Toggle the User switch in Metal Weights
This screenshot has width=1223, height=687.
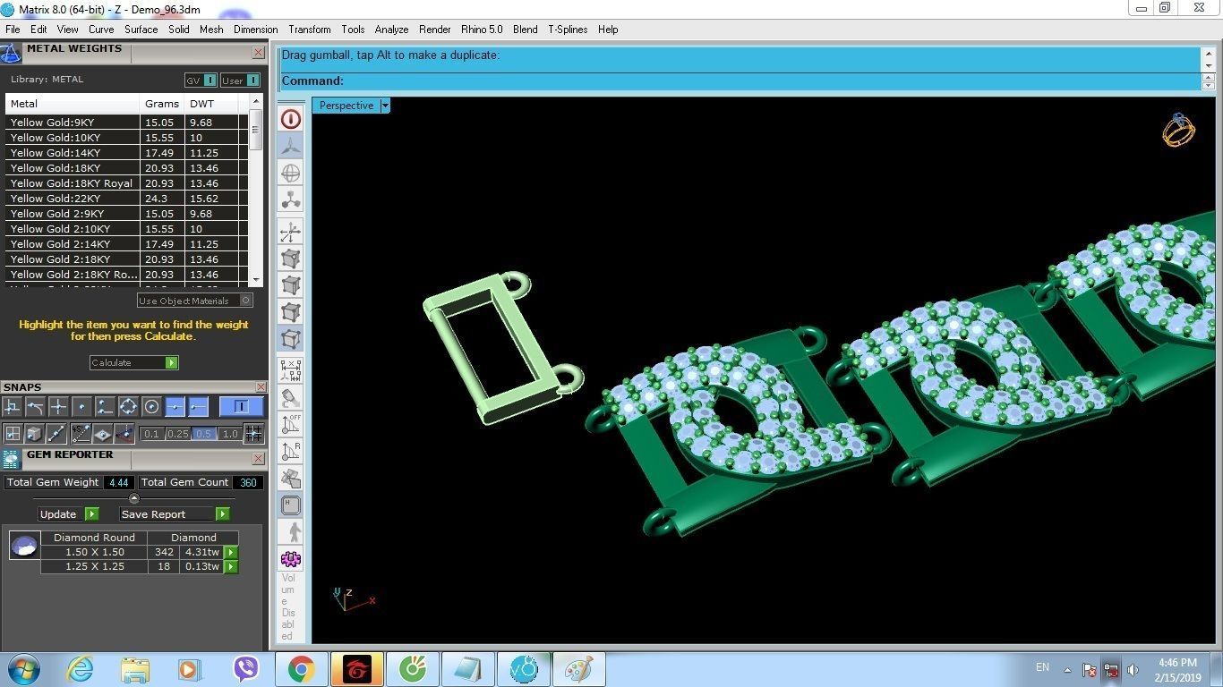pyautogui.click(x=240, y=81)
